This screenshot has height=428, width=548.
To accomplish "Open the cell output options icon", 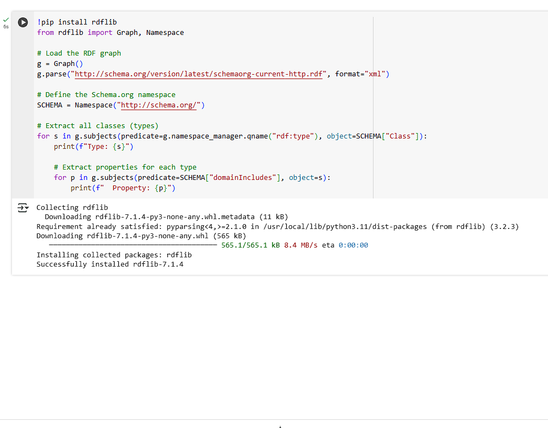I will (23, 208).
